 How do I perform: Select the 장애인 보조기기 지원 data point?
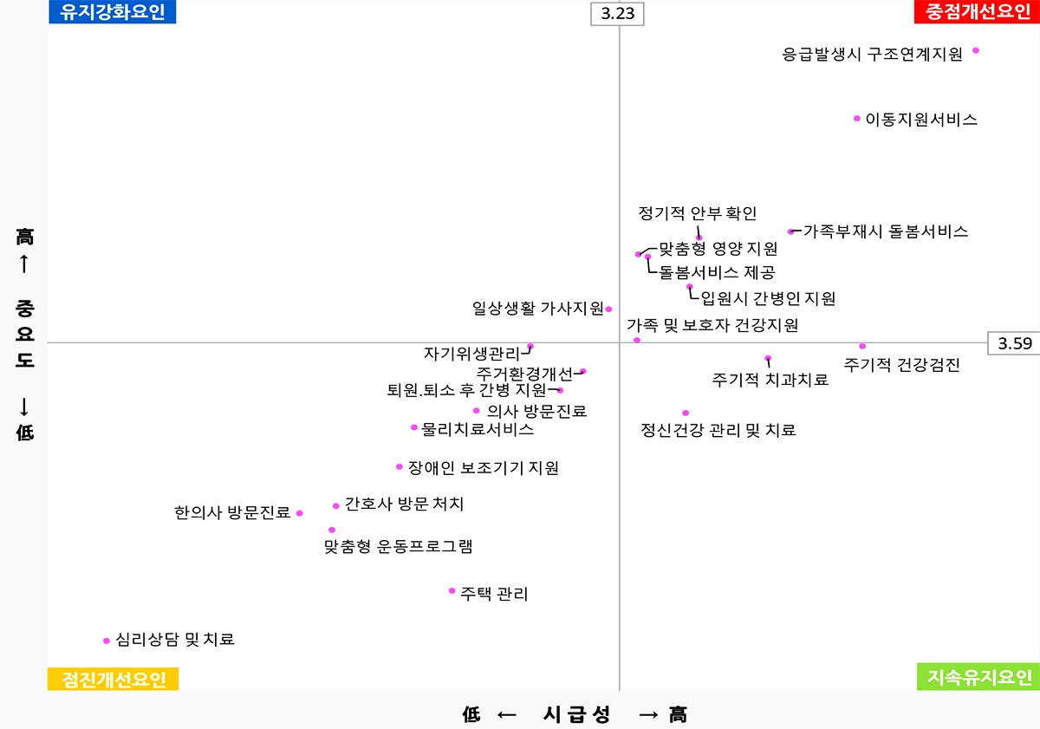pos(400,466)
